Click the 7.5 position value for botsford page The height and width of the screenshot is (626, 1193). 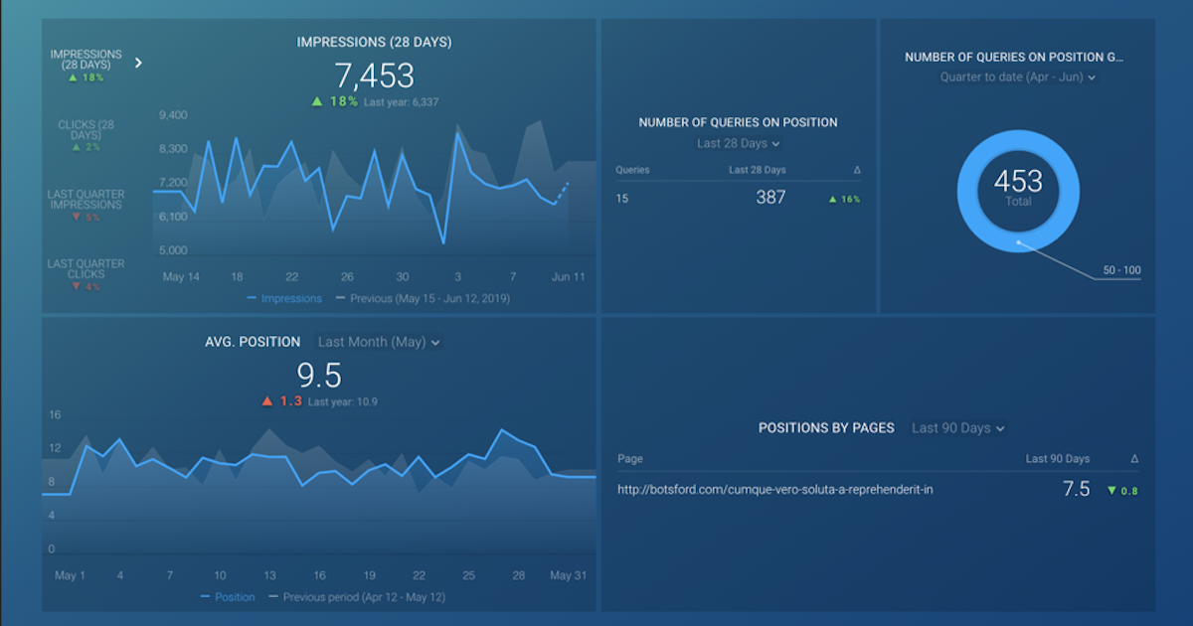coord(1076,489)
